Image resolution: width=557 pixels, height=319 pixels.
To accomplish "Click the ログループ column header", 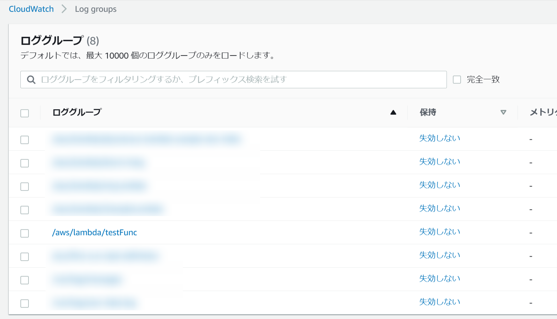I will tap(77, 112).
